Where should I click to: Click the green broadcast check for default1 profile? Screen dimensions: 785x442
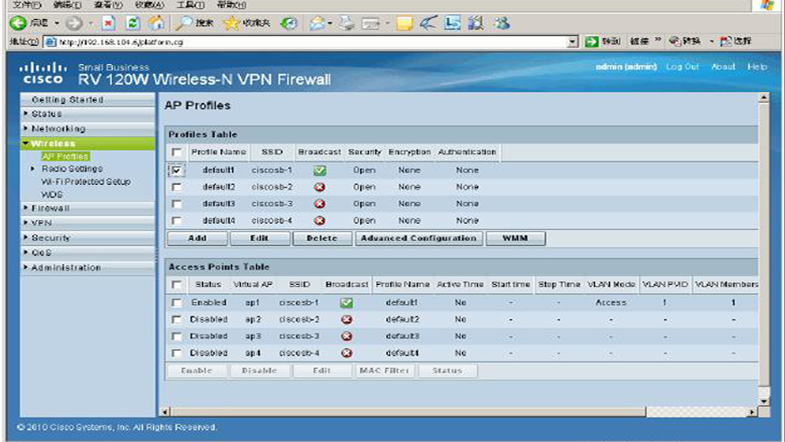tap(319, 170)
